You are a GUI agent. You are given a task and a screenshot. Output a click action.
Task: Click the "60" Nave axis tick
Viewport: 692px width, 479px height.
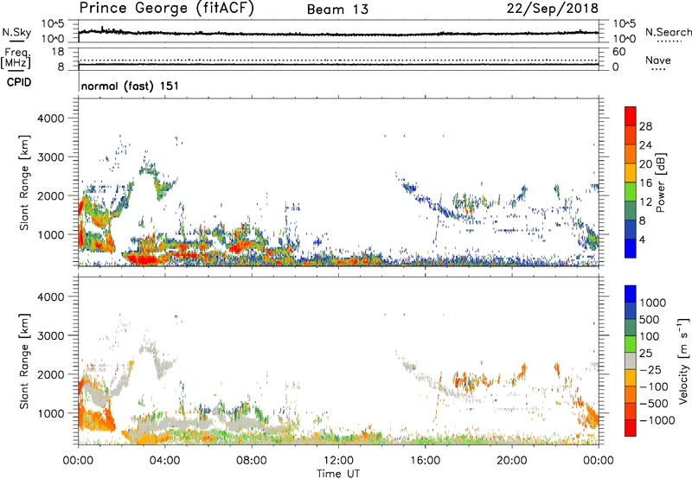click(618, 52)
